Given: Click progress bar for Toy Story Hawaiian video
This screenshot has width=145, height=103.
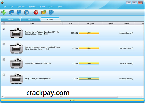Looking at the screenshot, I should [89, 48].
